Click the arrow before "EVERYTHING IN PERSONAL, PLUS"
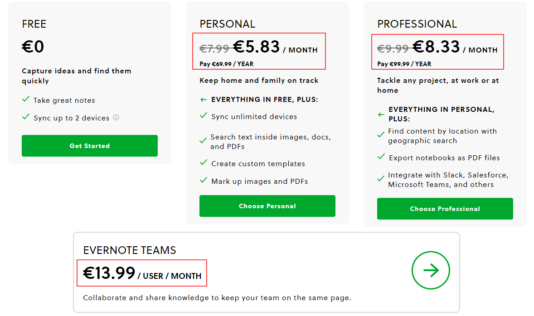 click(x=381, y=115)
